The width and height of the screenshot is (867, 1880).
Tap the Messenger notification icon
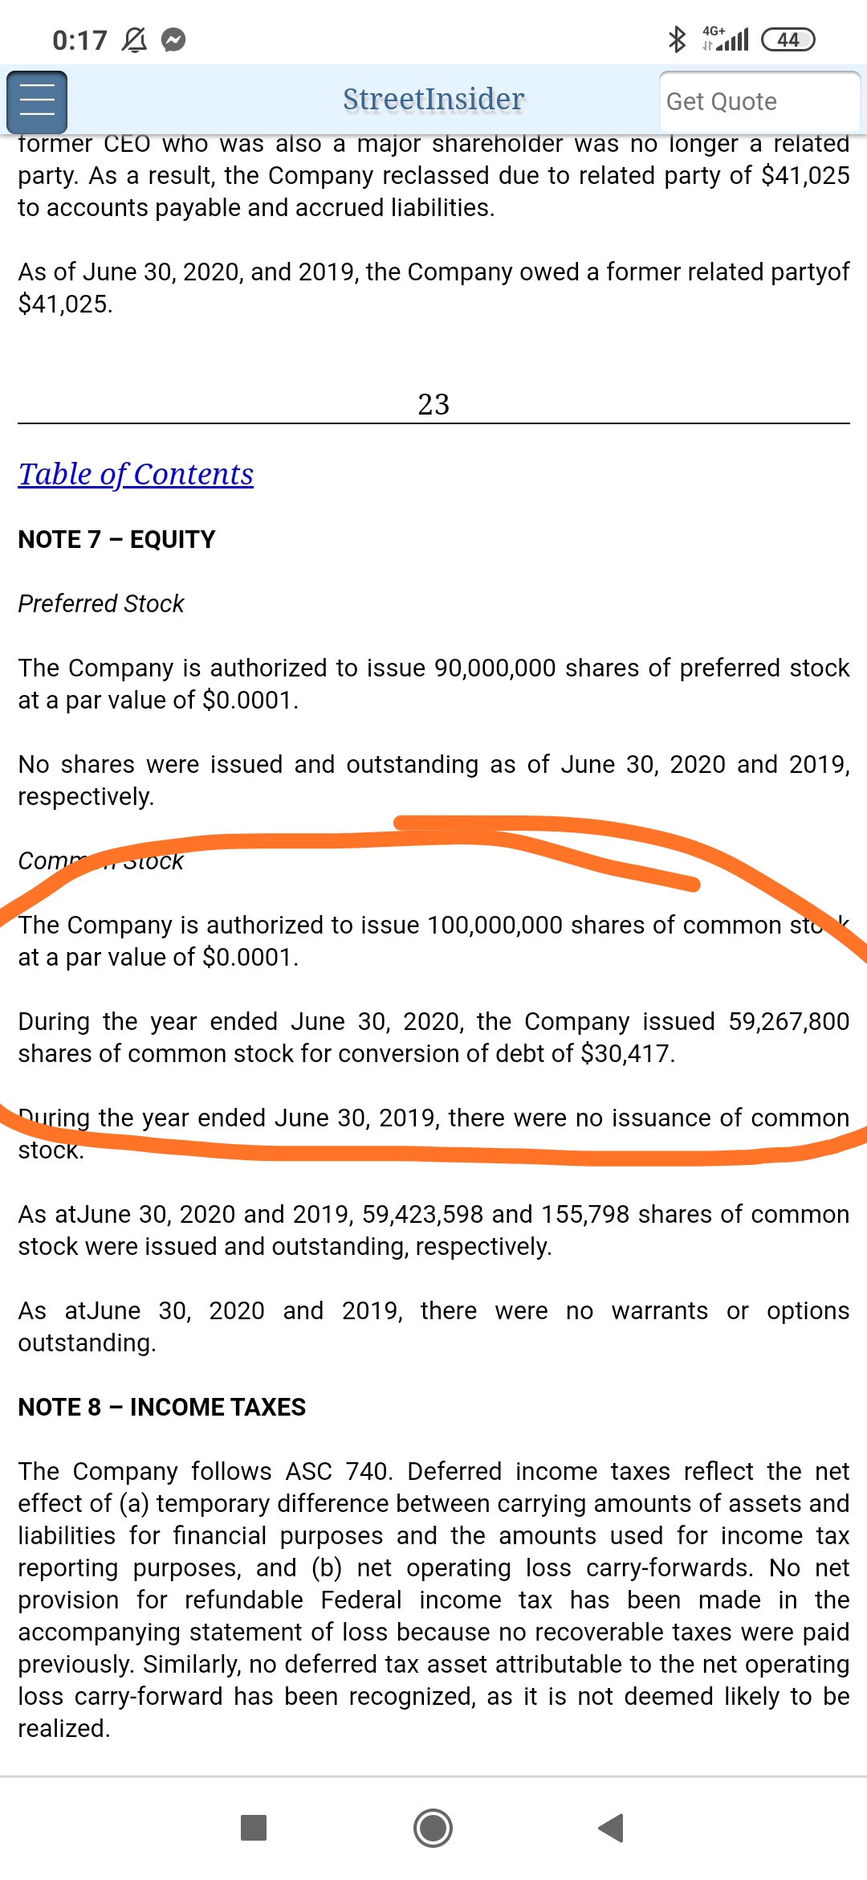click(x=173, y=39)
